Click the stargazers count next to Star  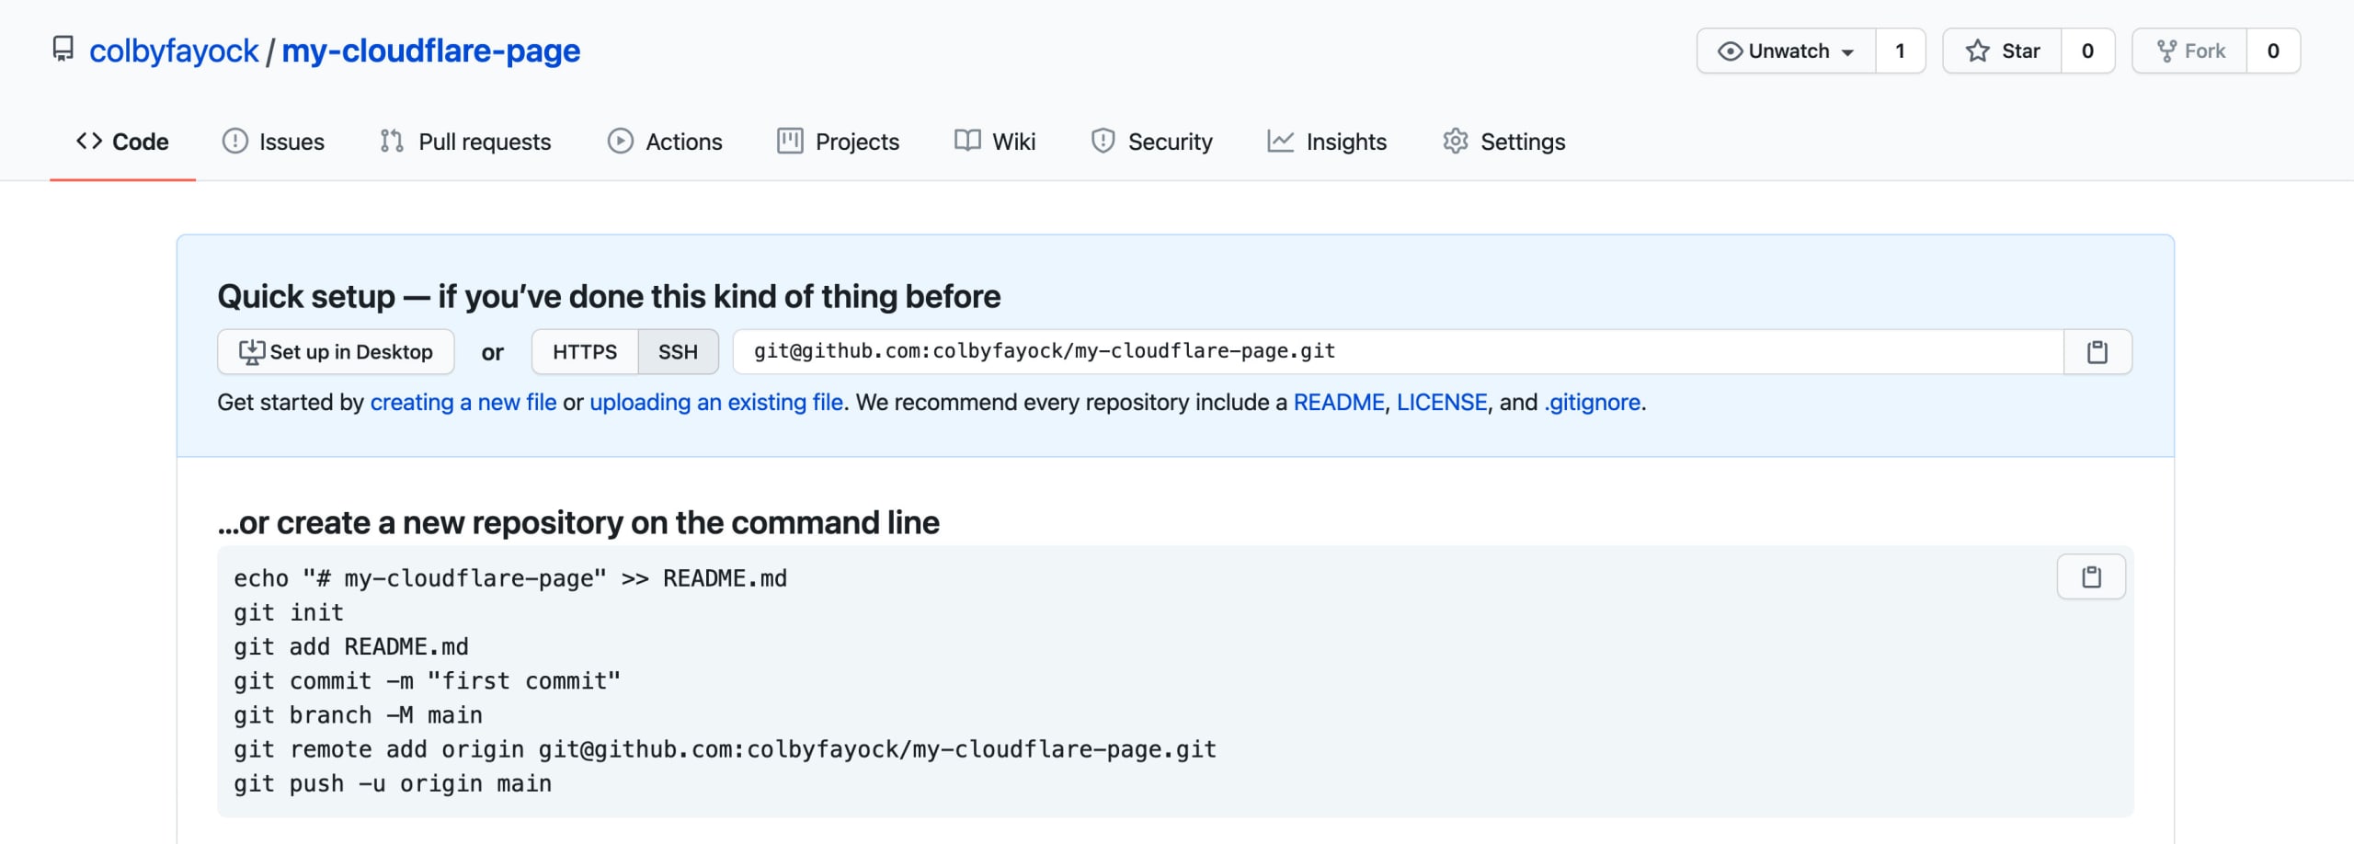[x=2087, y=51]
